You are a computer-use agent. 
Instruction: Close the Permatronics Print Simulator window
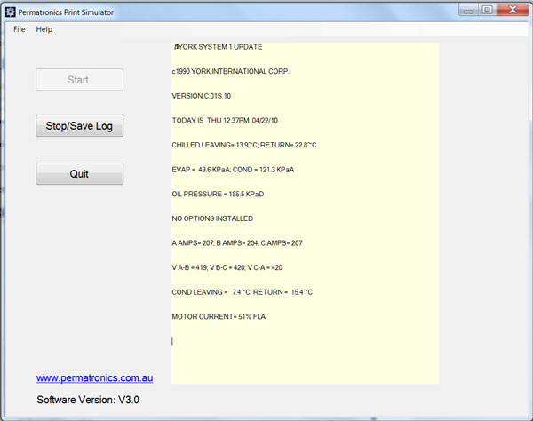point(513,10)
